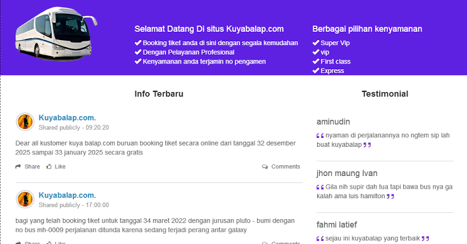Click the opening quote icon in aminudin's testimonial
The image size is (467, 244).
320,135
